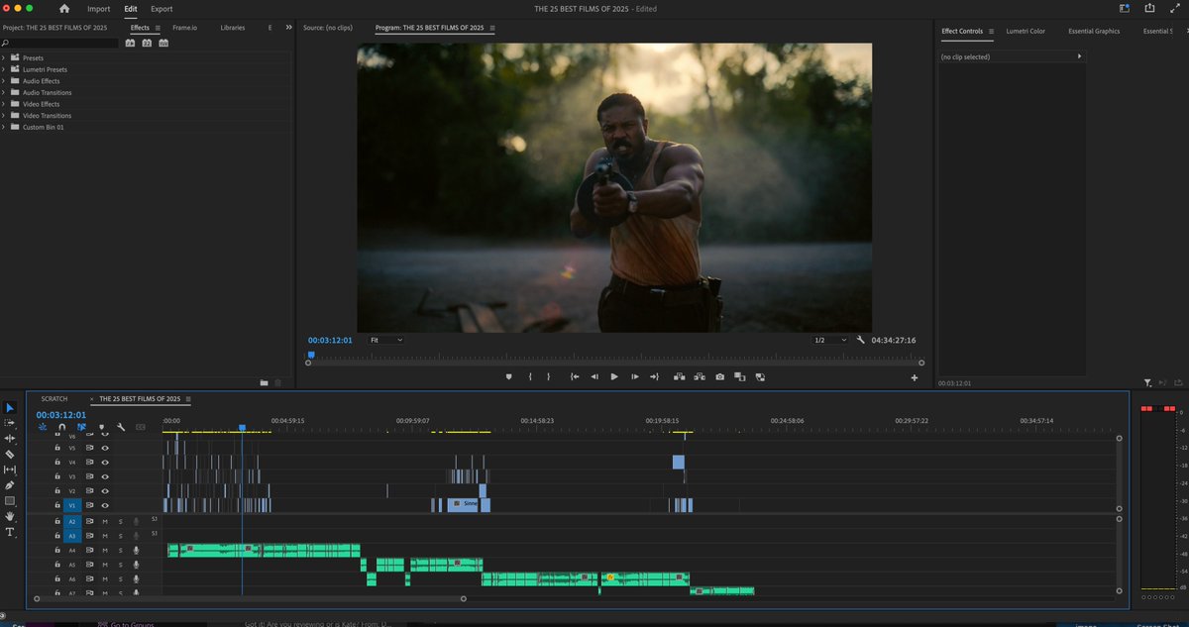Viewport: 1189px width, 627px height.
Task: Mute audio track A4
Action: (x=105, y=550)
